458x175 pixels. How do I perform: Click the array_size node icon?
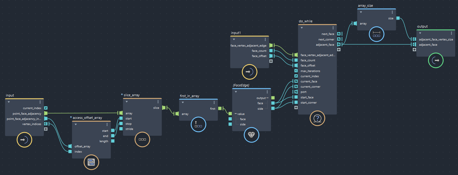tap(376, 34)
